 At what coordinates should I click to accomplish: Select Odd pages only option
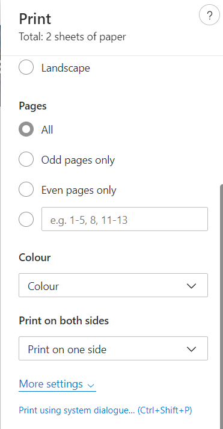coord(26,159)
